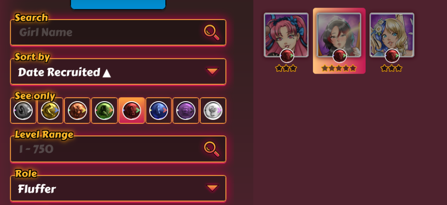This screenshot has height=205, width=447.
Task: Toggle the orange element filter orb
Action: point(77,111)
